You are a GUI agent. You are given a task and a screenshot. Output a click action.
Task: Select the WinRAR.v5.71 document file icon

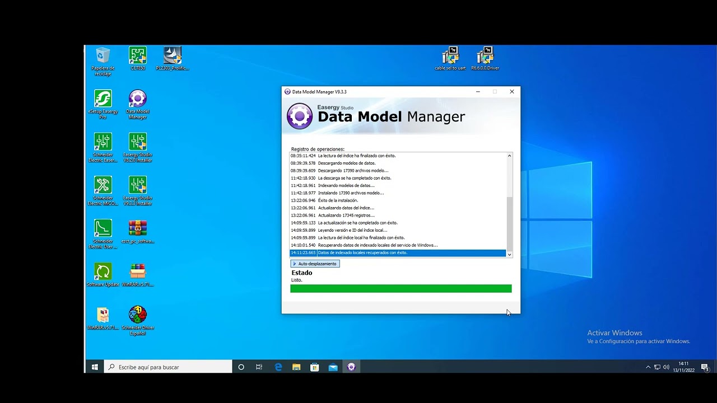click(103, 317)
